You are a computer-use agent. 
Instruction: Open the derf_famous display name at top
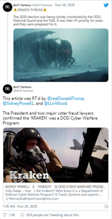tap(22, 5)
